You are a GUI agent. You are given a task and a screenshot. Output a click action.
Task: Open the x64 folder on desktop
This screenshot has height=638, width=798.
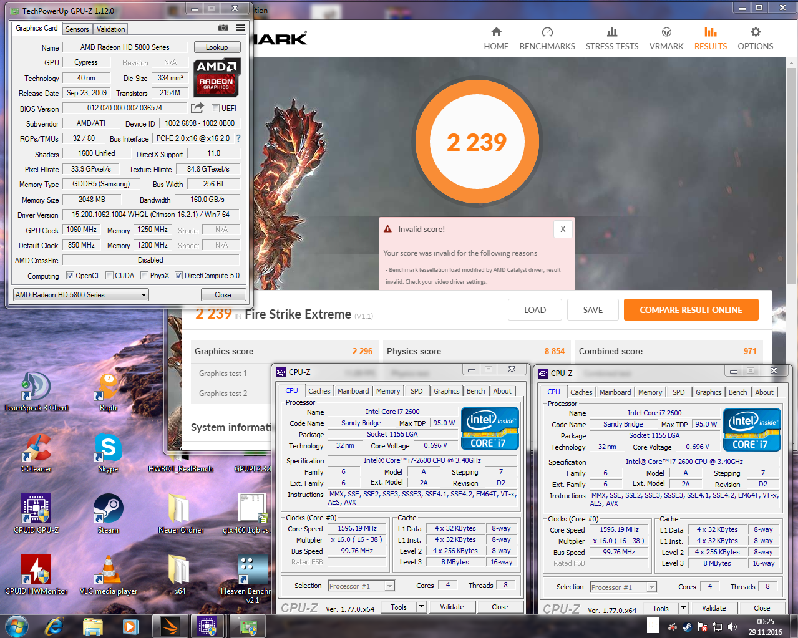[x=180, y=575]
